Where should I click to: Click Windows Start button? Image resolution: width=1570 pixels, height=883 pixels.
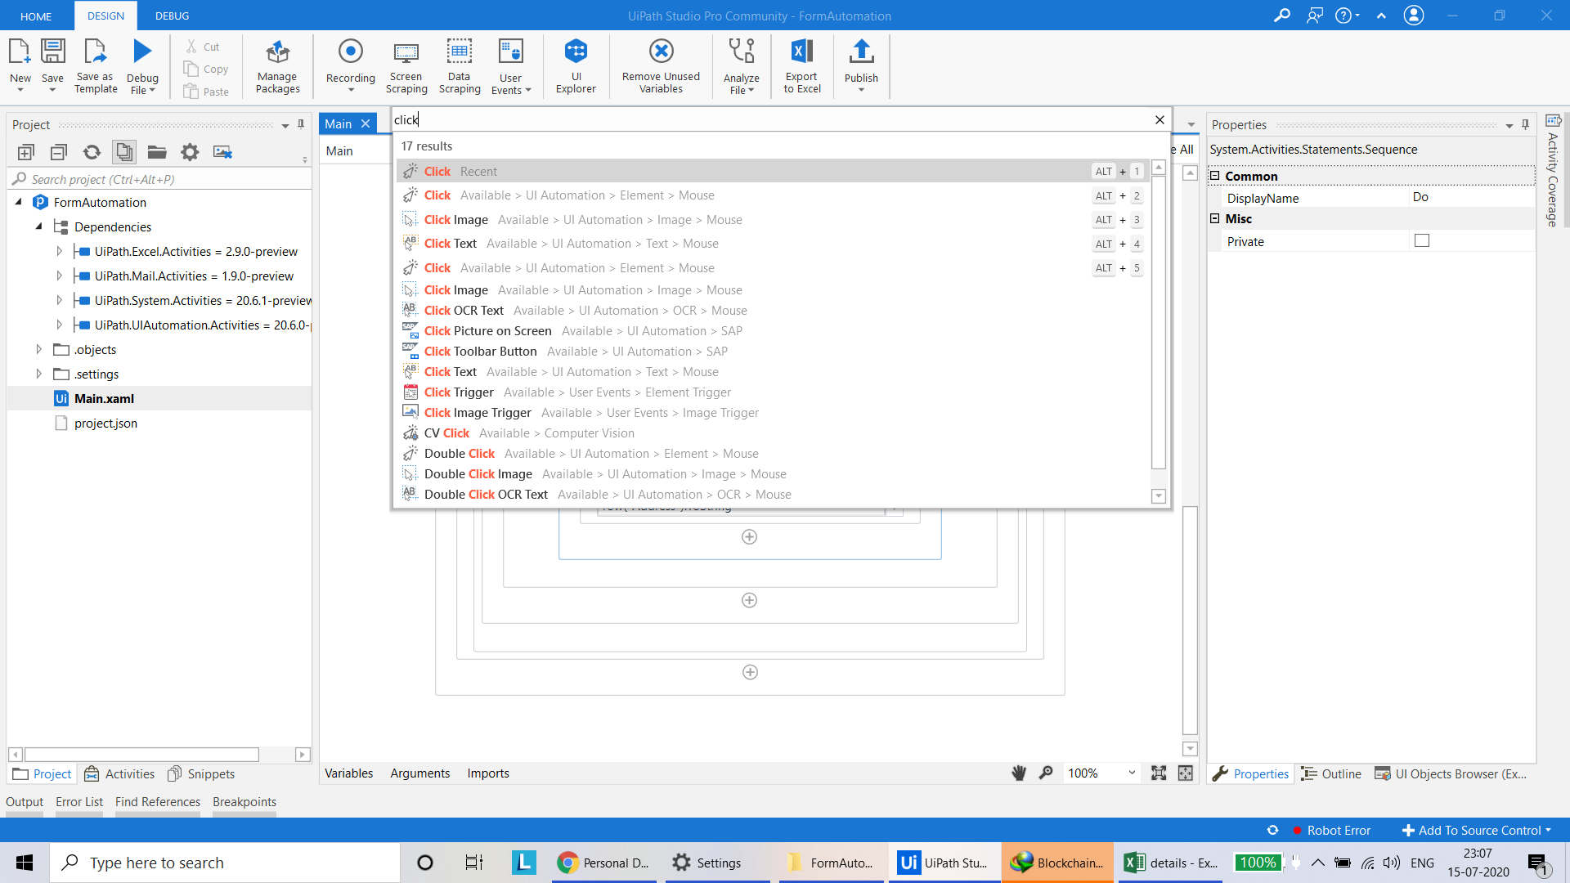[25, 863]
